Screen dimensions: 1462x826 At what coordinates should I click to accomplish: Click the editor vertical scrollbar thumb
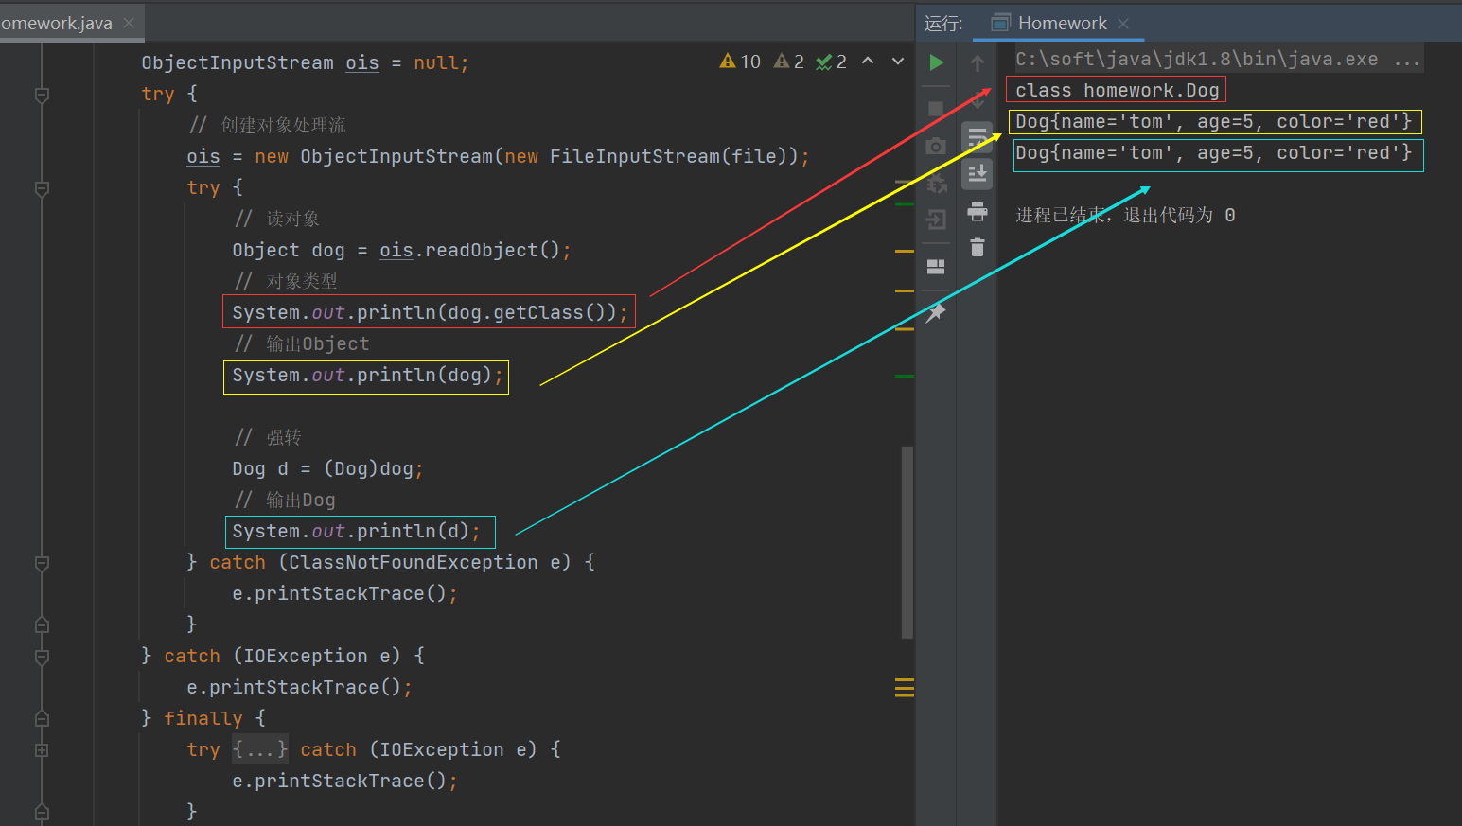907,542
